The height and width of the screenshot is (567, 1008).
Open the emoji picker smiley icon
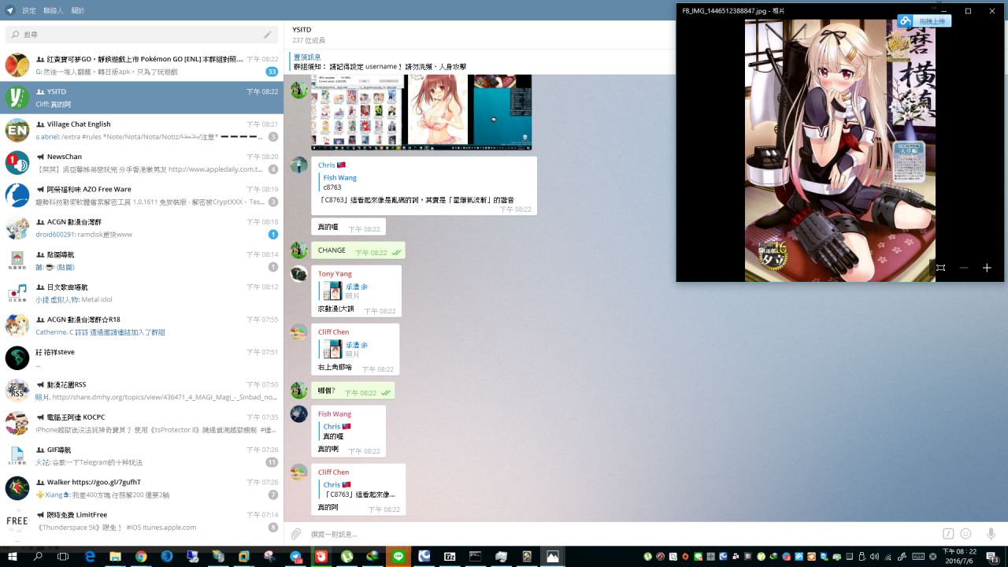click(965, 534)
